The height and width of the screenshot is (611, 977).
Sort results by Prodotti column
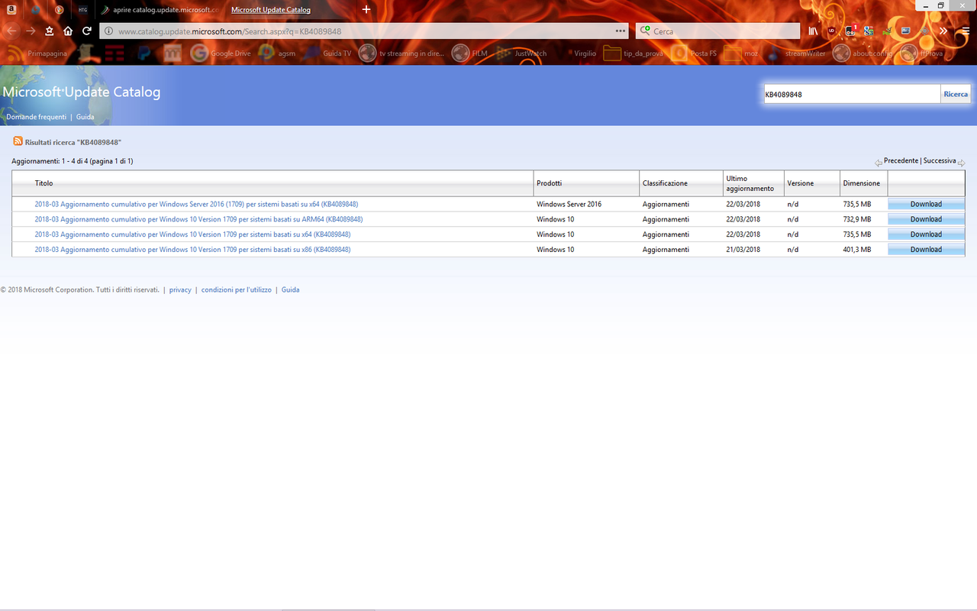550,183
